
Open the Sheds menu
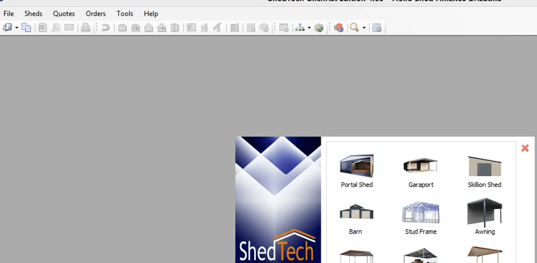pos(33,14)
